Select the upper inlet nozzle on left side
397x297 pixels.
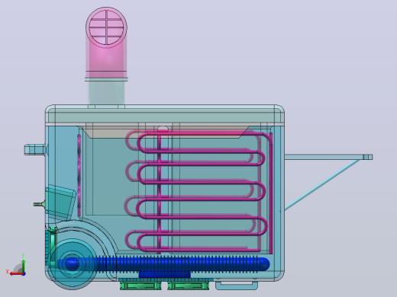pyautogui.click(x=35, y=149)
